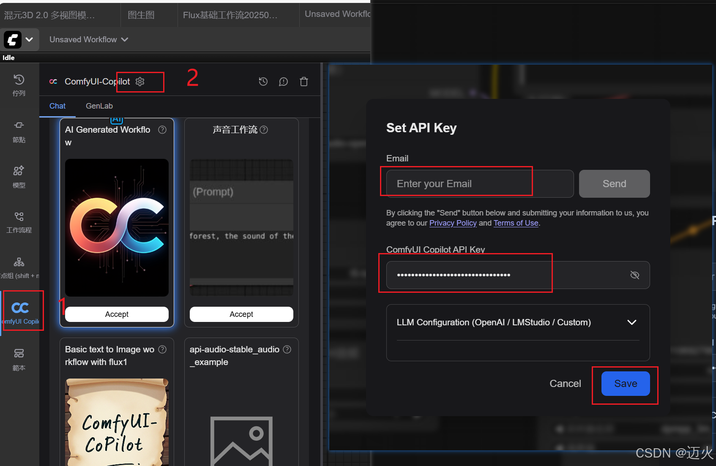Open the Terms of Use link
The image size is (716, 466).
coord(516,223)
